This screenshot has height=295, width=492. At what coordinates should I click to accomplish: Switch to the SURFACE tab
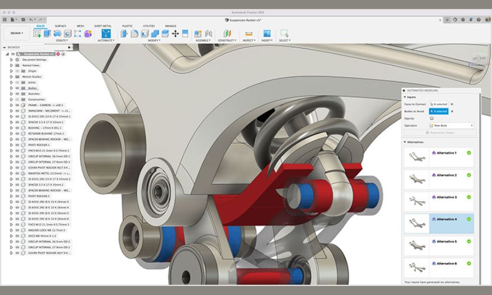(x=61, y=26)
